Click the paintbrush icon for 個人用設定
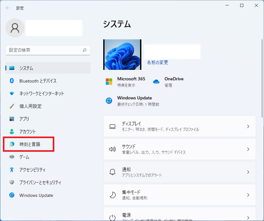 click(12, 106)
